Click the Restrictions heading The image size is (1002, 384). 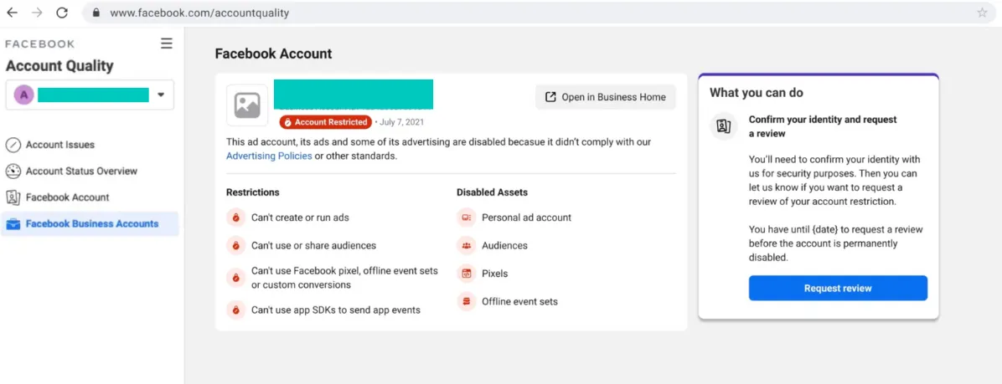[x=252, y=192]
